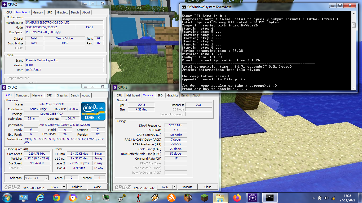The width and height of the screenshot is (362, 203).
Task: Click the Multiplier x 22.0 value
Action: [37, 159]
